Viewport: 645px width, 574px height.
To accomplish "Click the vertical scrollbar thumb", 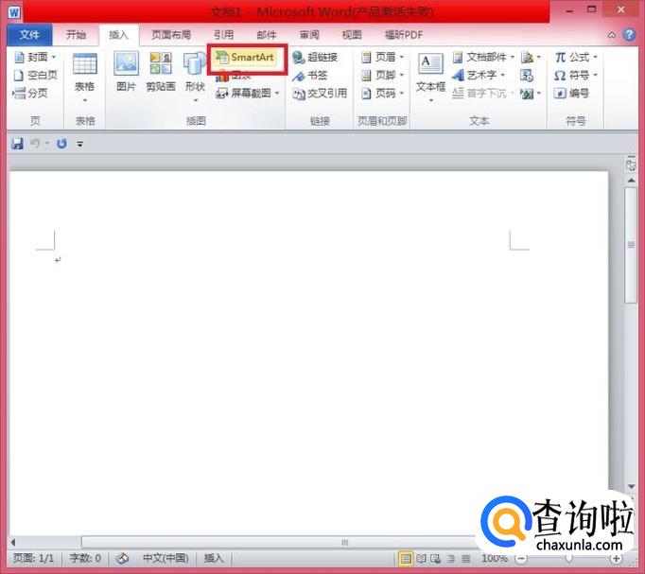I will pyautogui.click(x=631, y=246).
